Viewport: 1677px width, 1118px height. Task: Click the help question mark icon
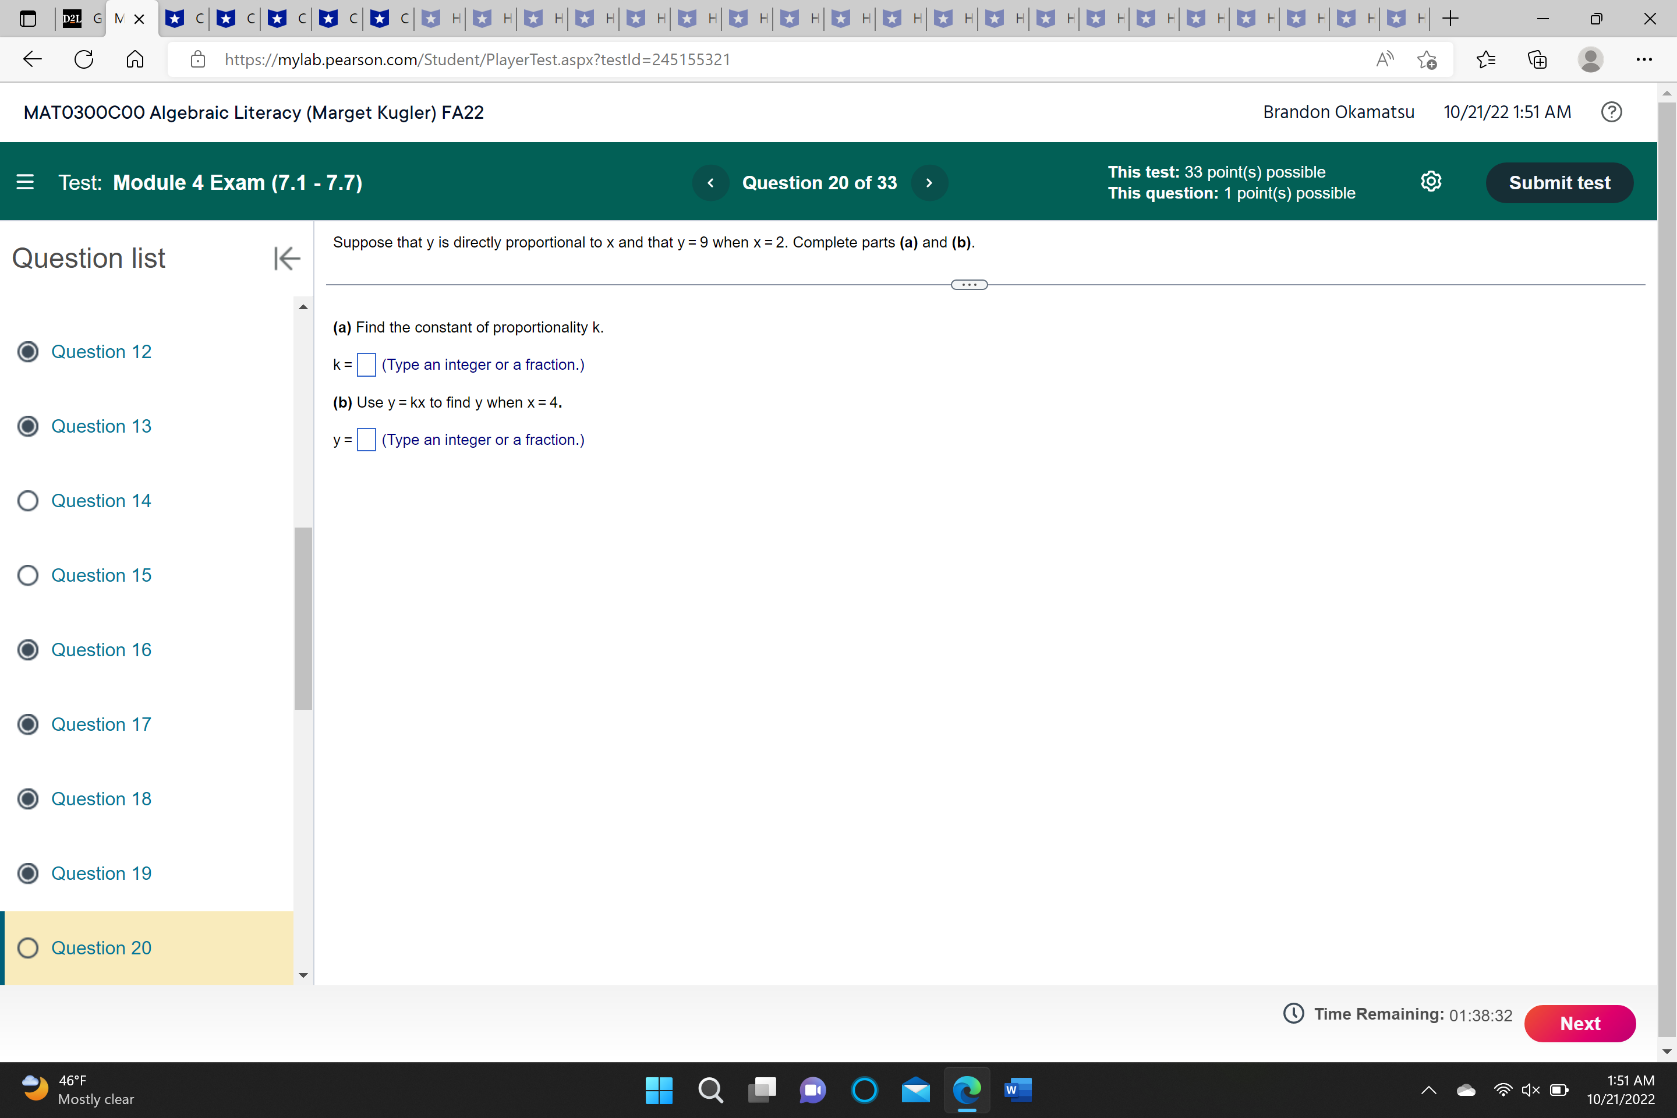click(1611, 112)
